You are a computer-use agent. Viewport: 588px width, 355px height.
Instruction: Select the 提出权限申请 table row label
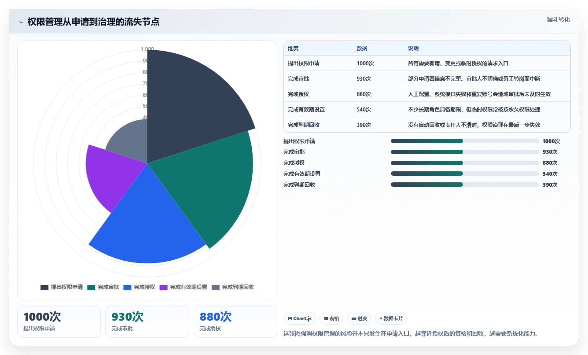click(304, 63)
